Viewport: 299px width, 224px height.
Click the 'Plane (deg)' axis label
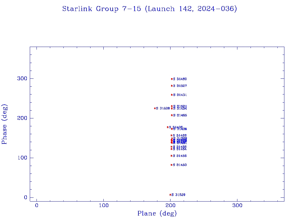pyautogui.click(x=157, y=213)
